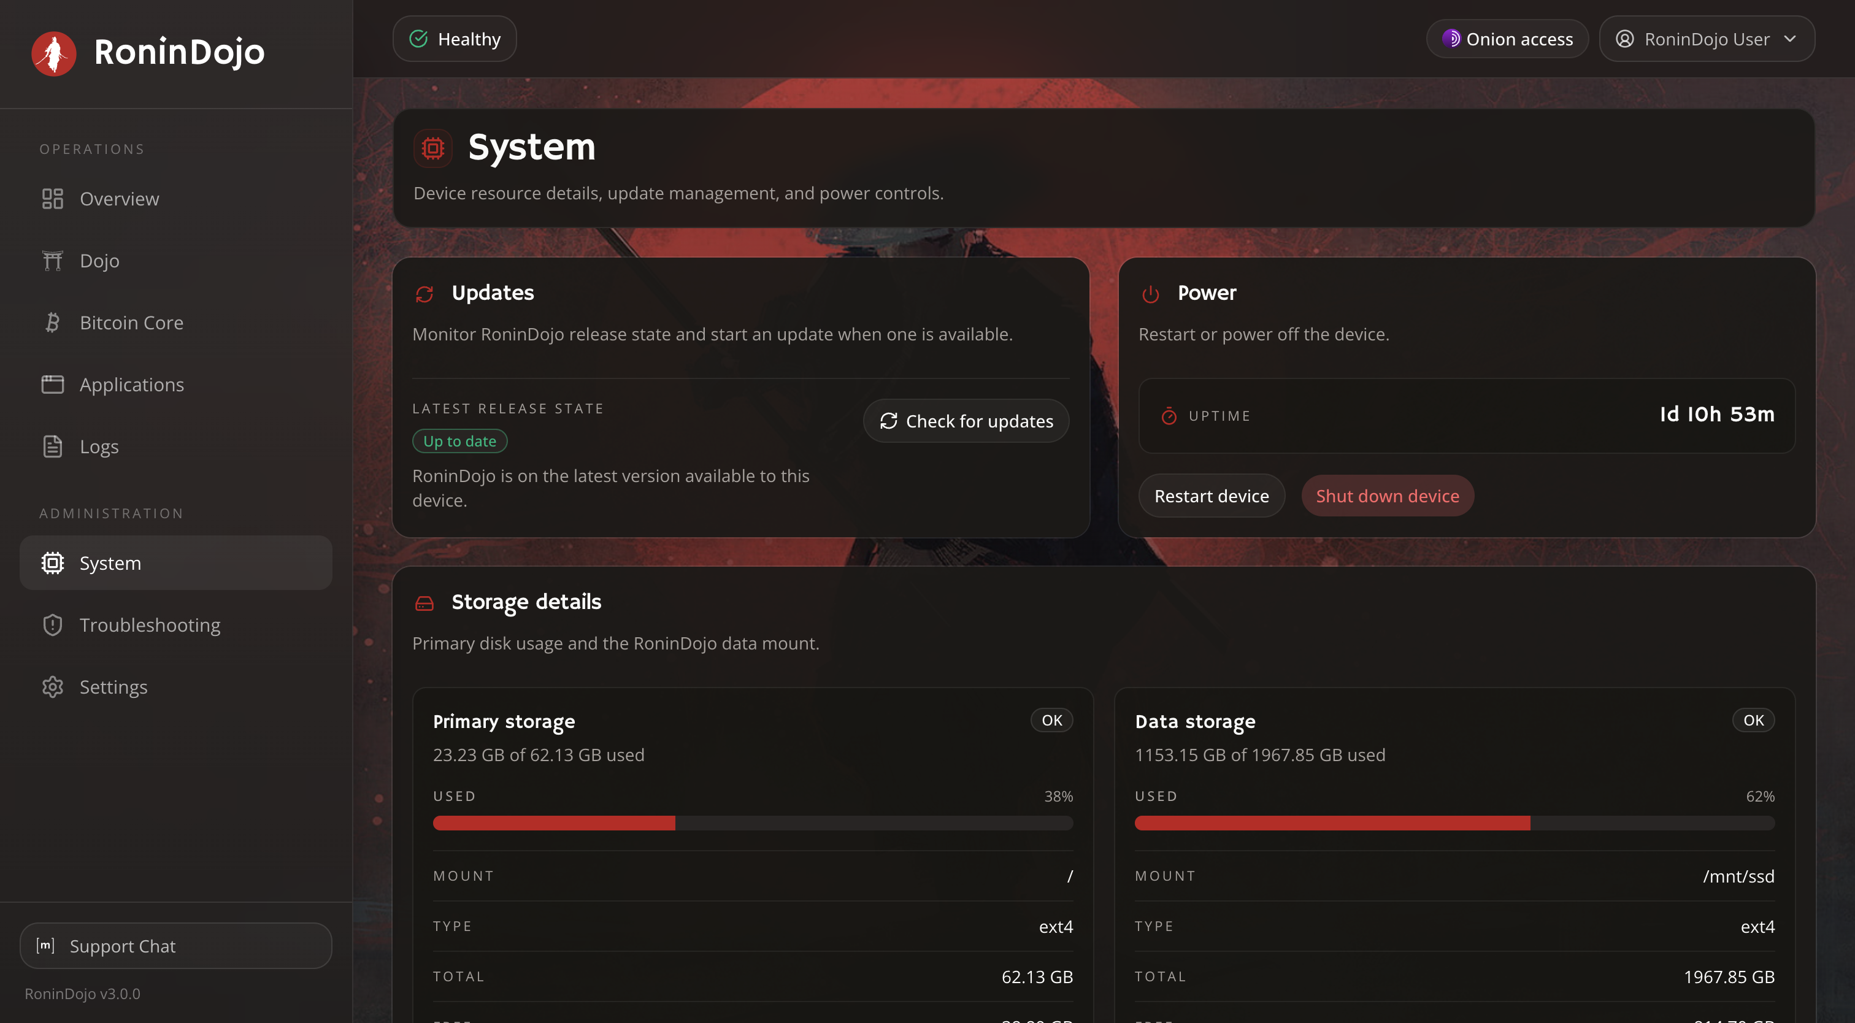
Task: Click the Healthy status pill
Action: pyautogui.click(x=455, y=39)
